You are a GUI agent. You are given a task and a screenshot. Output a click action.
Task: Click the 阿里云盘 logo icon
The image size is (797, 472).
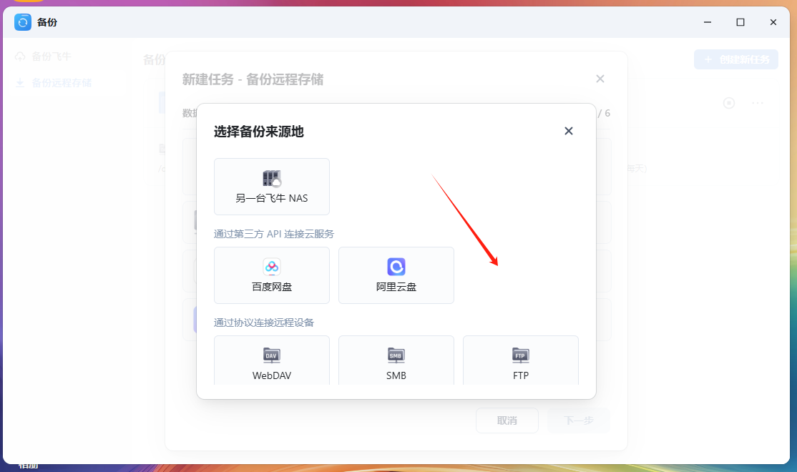point(396,267)
